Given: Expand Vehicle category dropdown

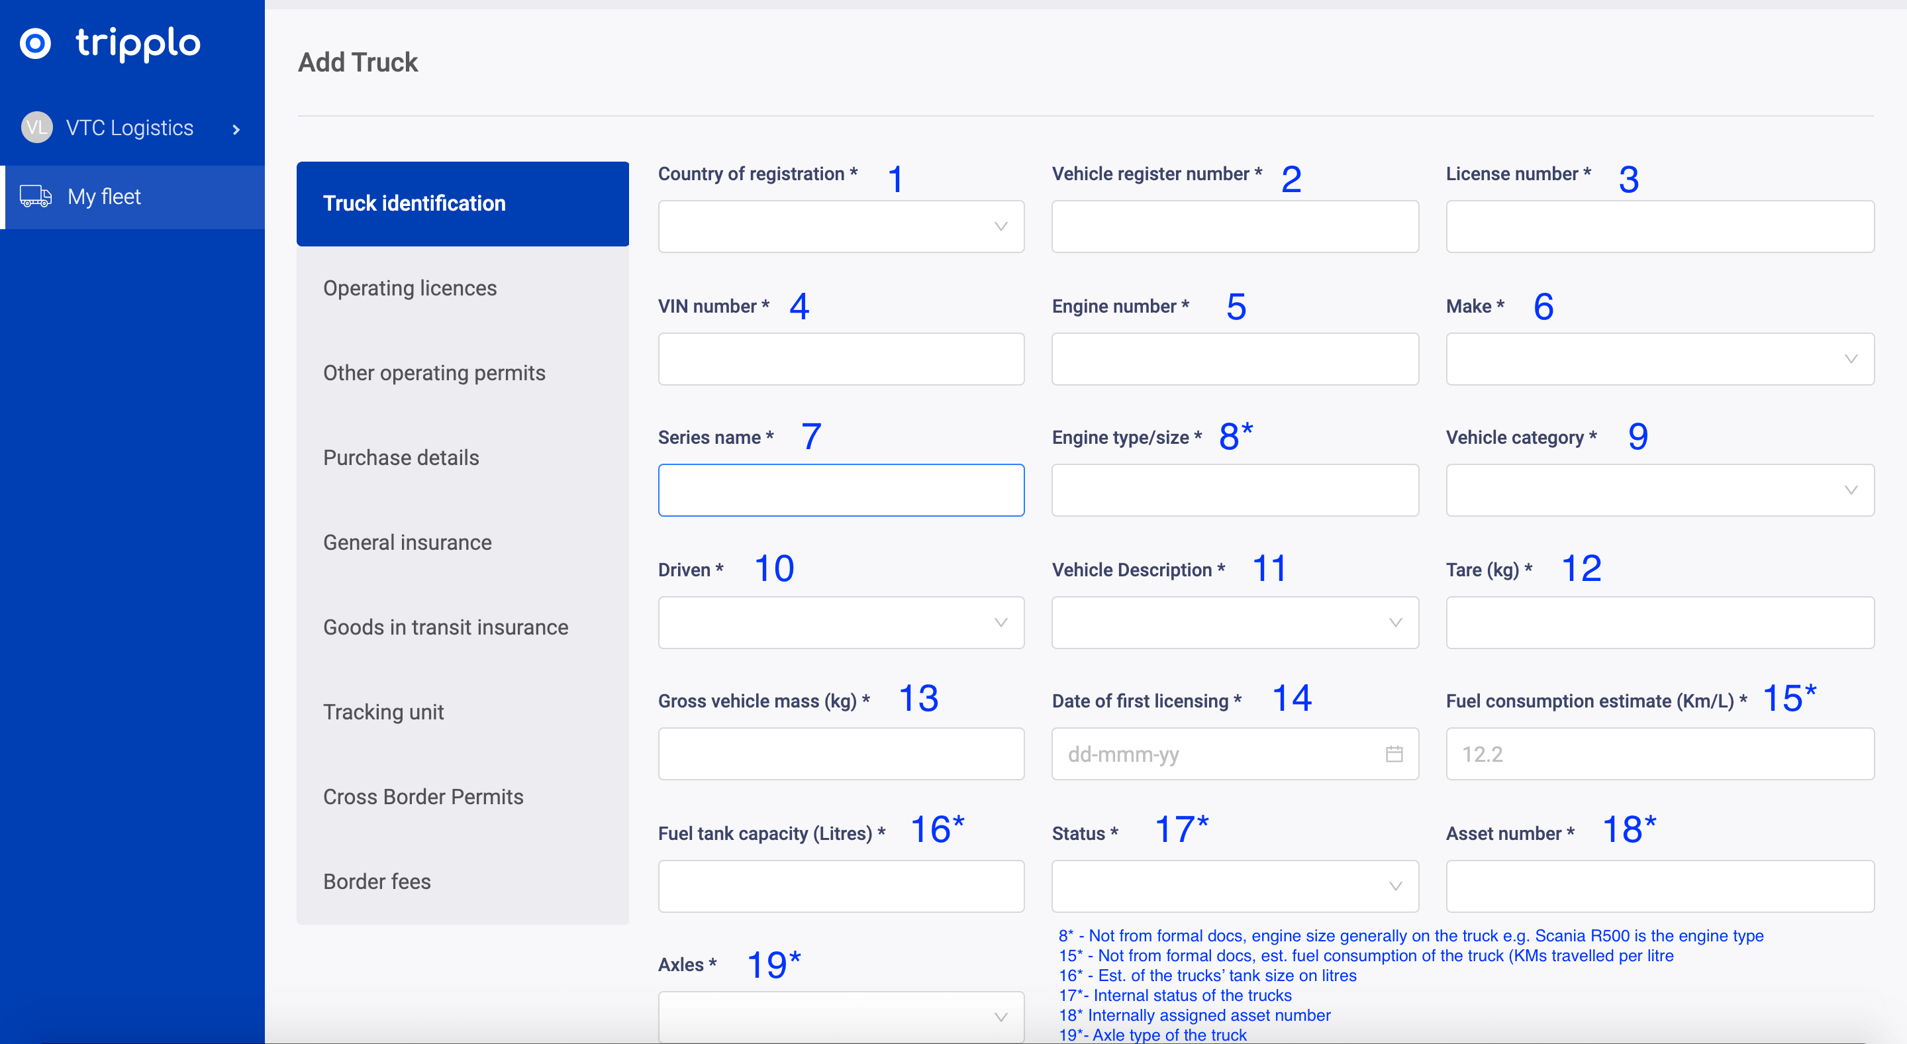Looking at the screenshot, I should click(1659, 490).
